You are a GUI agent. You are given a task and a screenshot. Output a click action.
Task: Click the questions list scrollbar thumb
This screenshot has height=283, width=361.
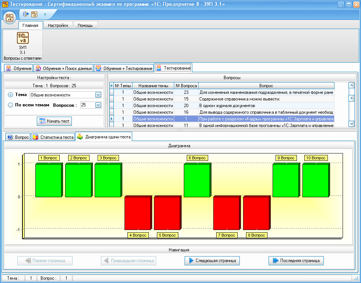[351, 98]
